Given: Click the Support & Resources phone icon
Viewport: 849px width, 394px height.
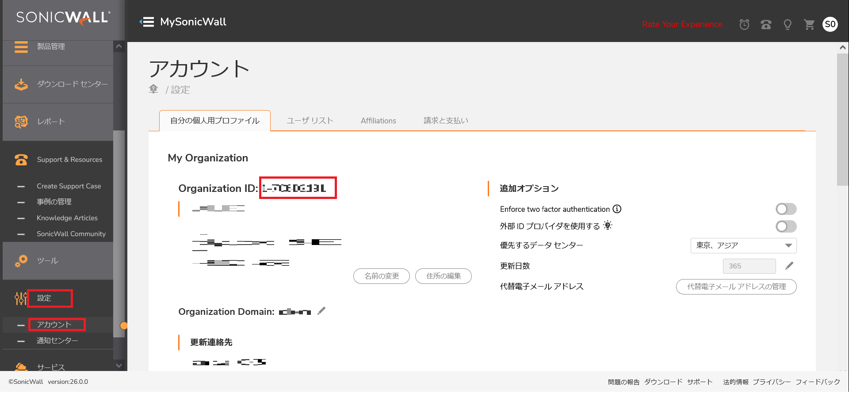Looking at the screenshot, I should (21, 160).
